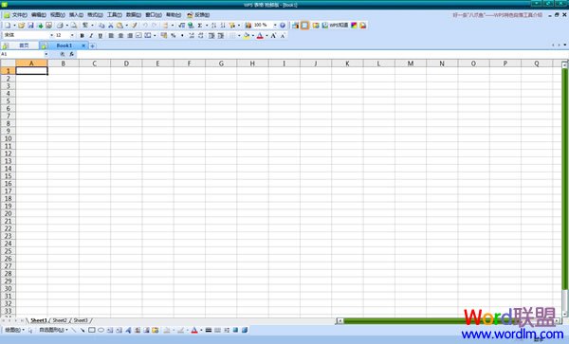The image size is (569, 344).
Task: Expand the zoom percentage dropdown
Action: pos(275,26)
